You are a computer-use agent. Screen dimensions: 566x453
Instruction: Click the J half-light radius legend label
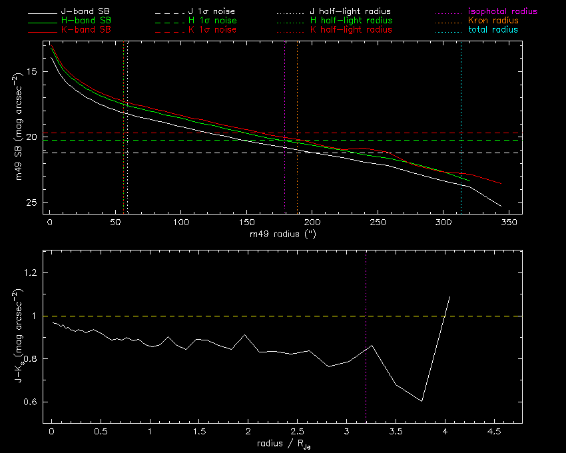click(350, 12)
